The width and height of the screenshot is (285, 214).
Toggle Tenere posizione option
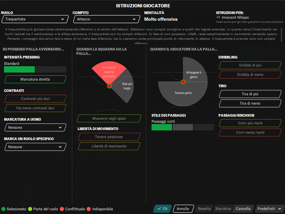(x=109, y=137)
